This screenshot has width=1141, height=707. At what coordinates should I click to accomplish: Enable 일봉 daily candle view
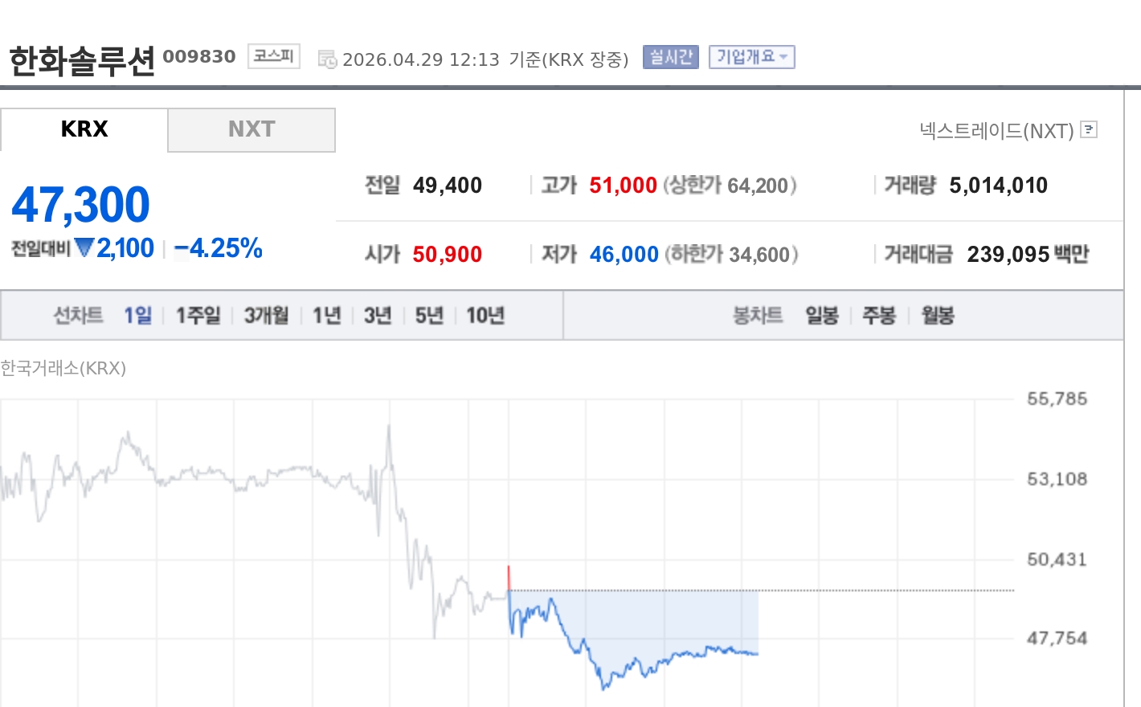coord(821,315)
